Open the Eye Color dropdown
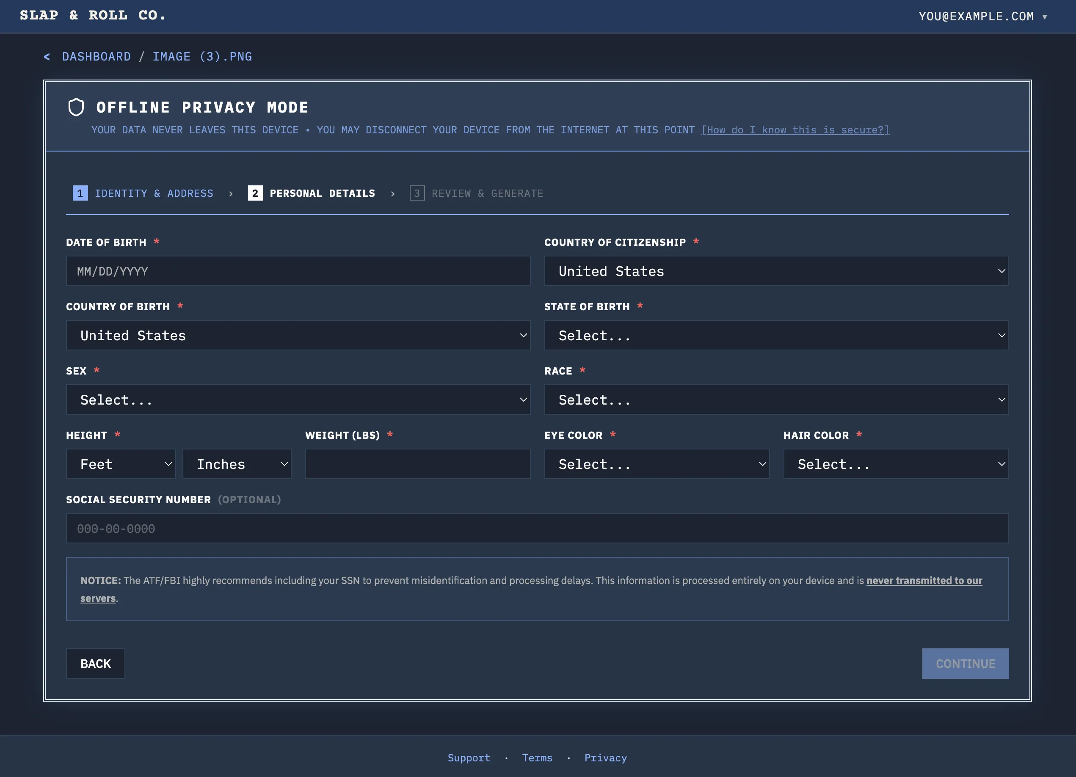 (x=657, y=464)
